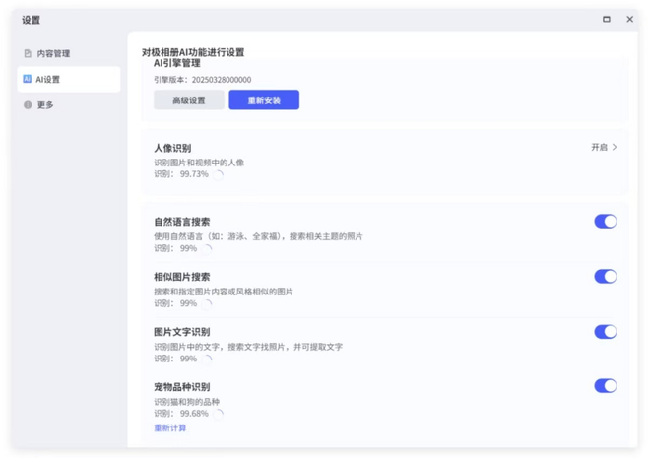Image resolution: width=650 pixels, height=458 pixels.
Task: Click the gray 更多 info icon
Action: tap(28, 104)
